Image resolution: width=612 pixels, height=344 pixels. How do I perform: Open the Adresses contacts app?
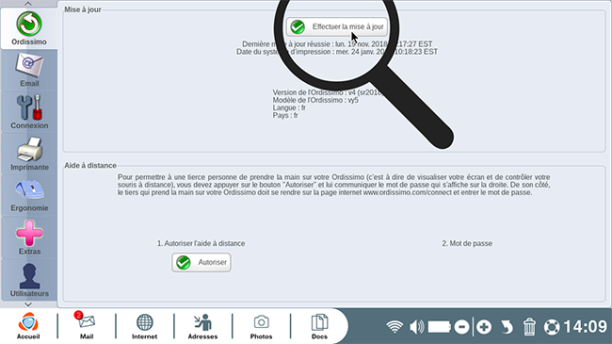[202, 326]
